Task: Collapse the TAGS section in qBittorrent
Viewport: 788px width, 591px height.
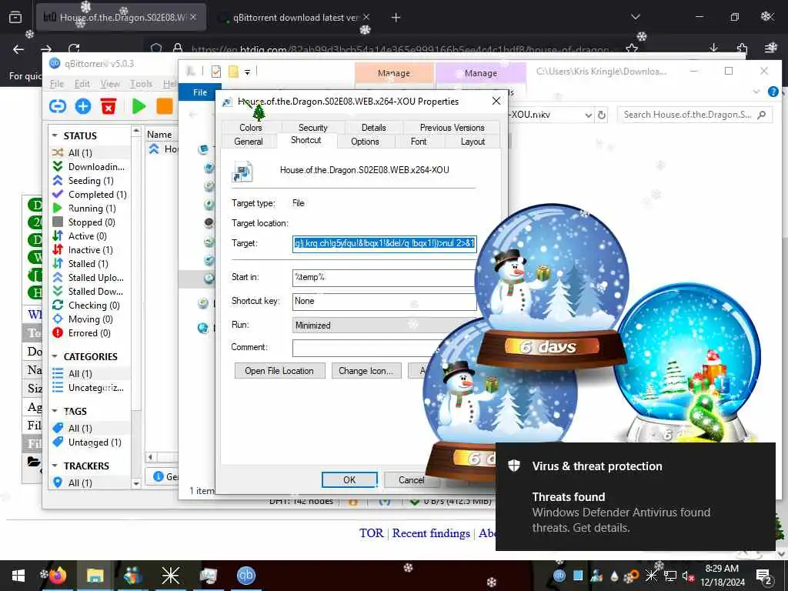Action: [x=55, y=411]
